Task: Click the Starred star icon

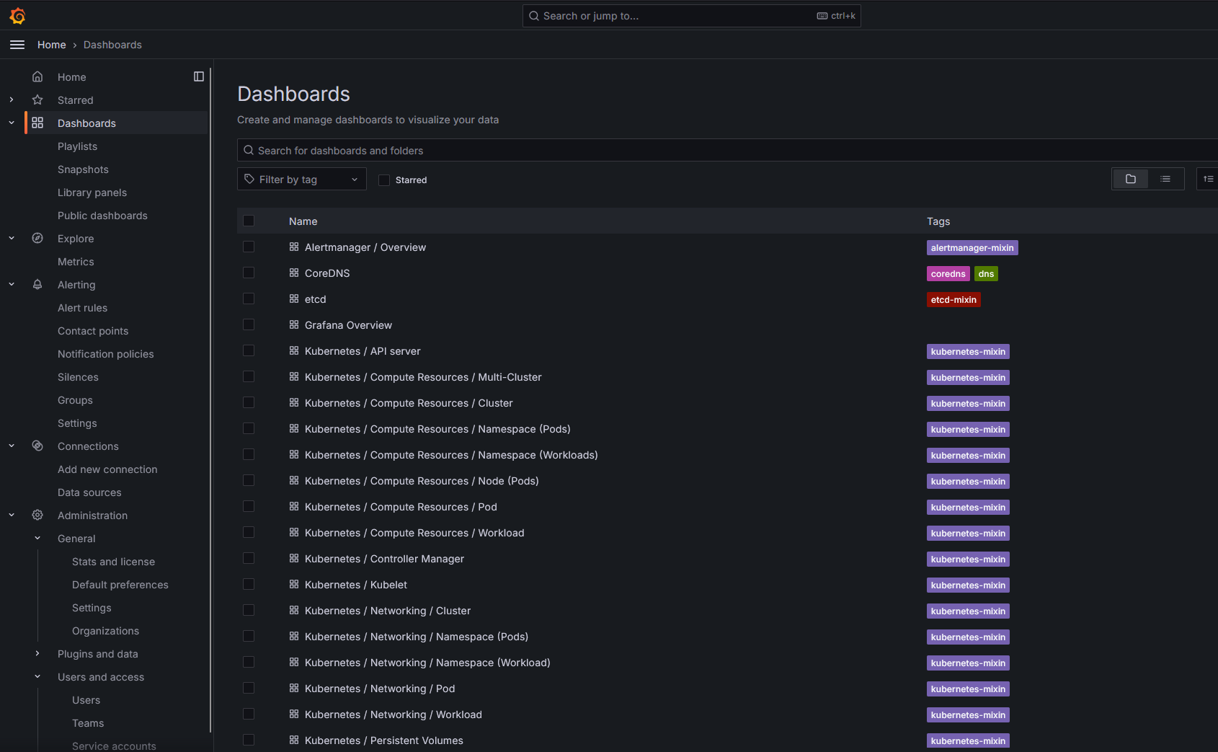Action: tap(37, 99)
